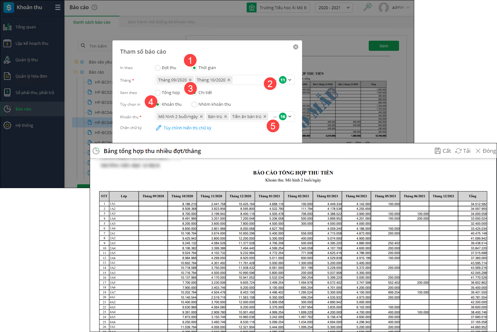Go to Quản lý hóa đơn in the sidebar
This screenshot has height=332, width=497.
pos(31,76)
